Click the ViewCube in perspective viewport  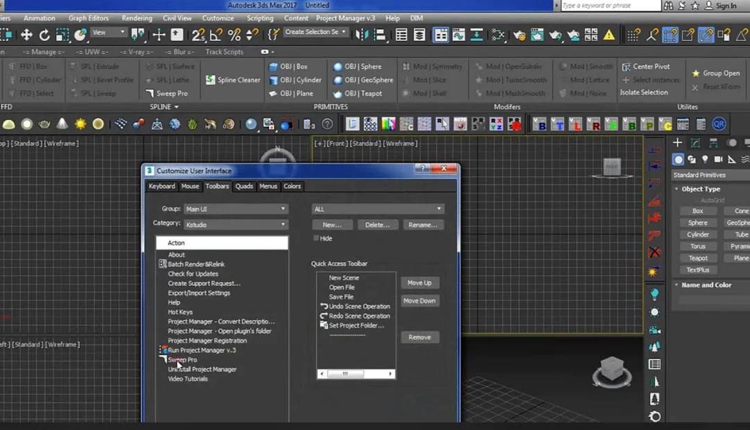(612, 371)
